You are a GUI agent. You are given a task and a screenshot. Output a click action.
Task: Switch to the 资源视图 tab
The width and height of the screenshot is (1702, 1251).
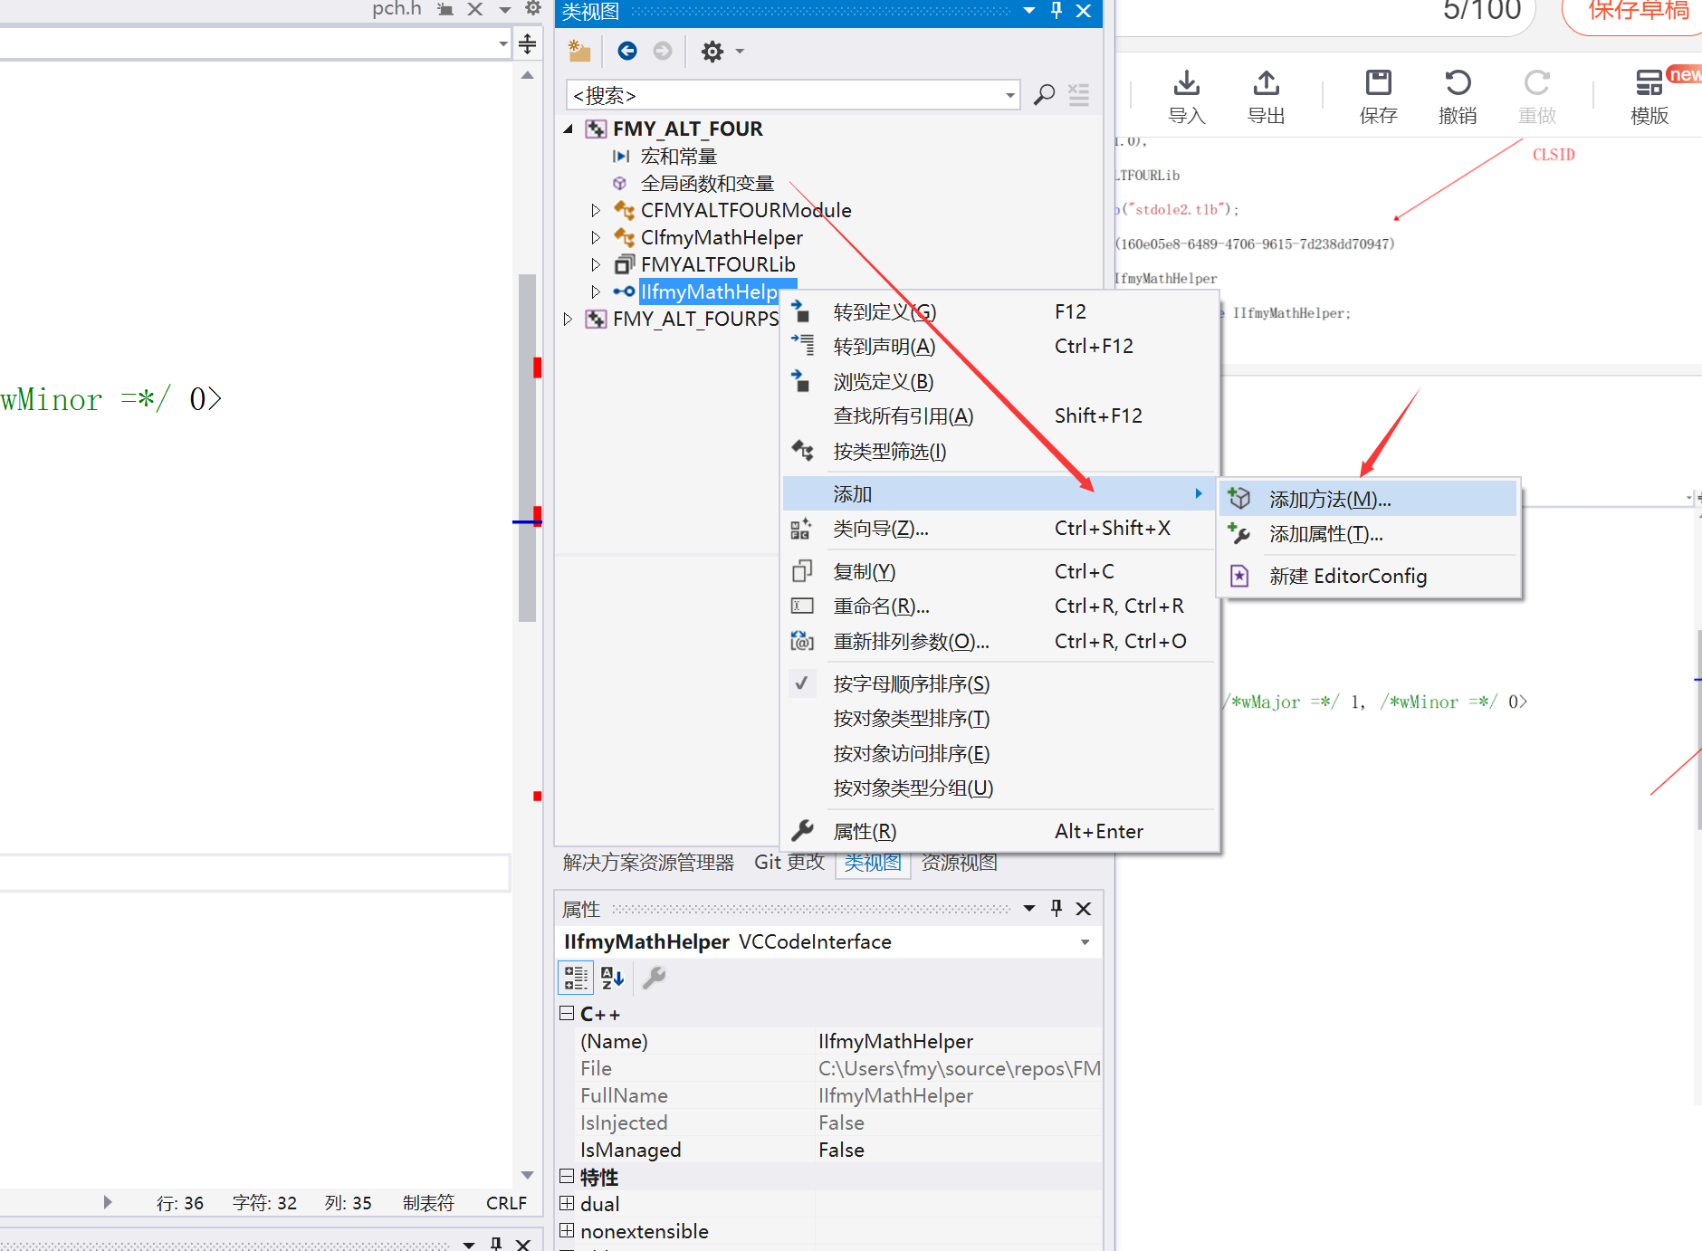[960, 863]
